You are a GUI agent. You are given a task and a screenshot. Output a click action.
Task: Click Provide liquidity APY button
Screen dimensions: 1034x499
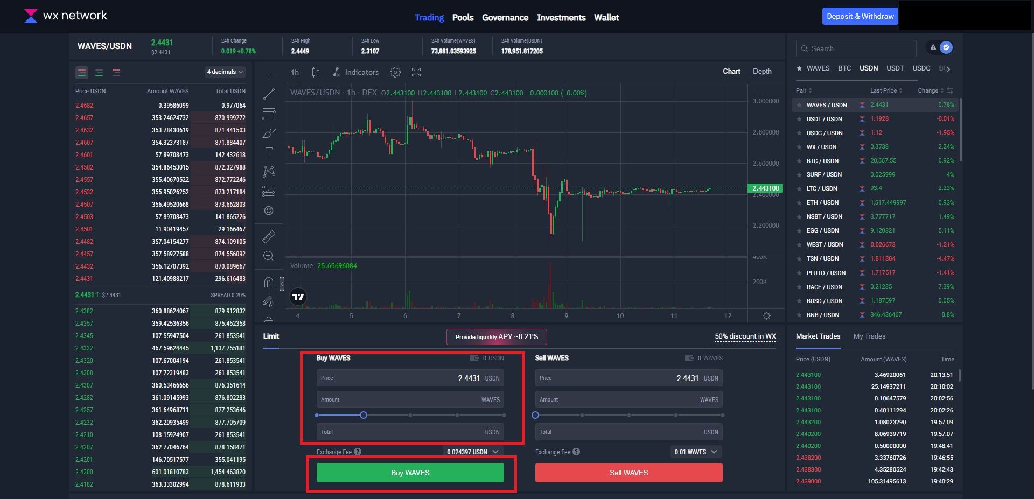tap(497, 337)
